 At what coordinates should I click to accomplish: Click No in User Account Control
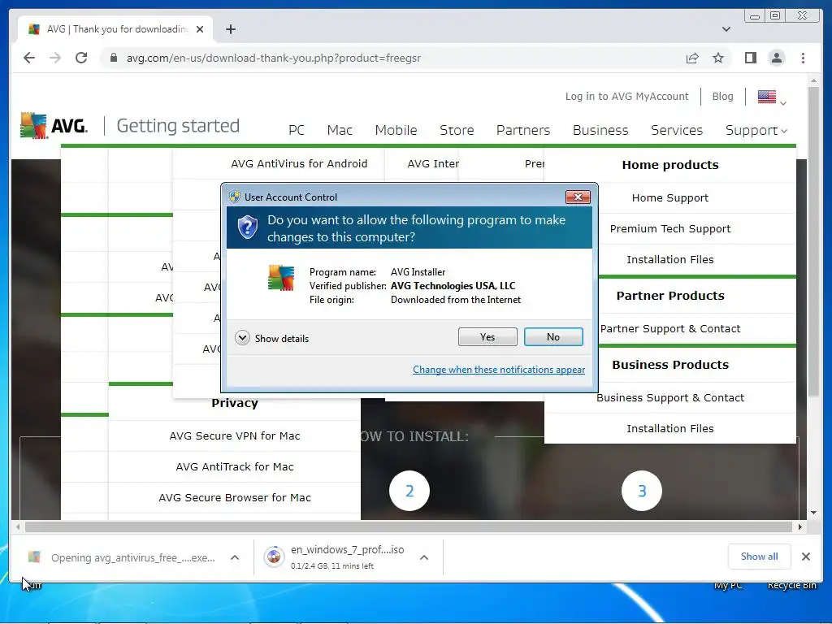click(553, 337)
